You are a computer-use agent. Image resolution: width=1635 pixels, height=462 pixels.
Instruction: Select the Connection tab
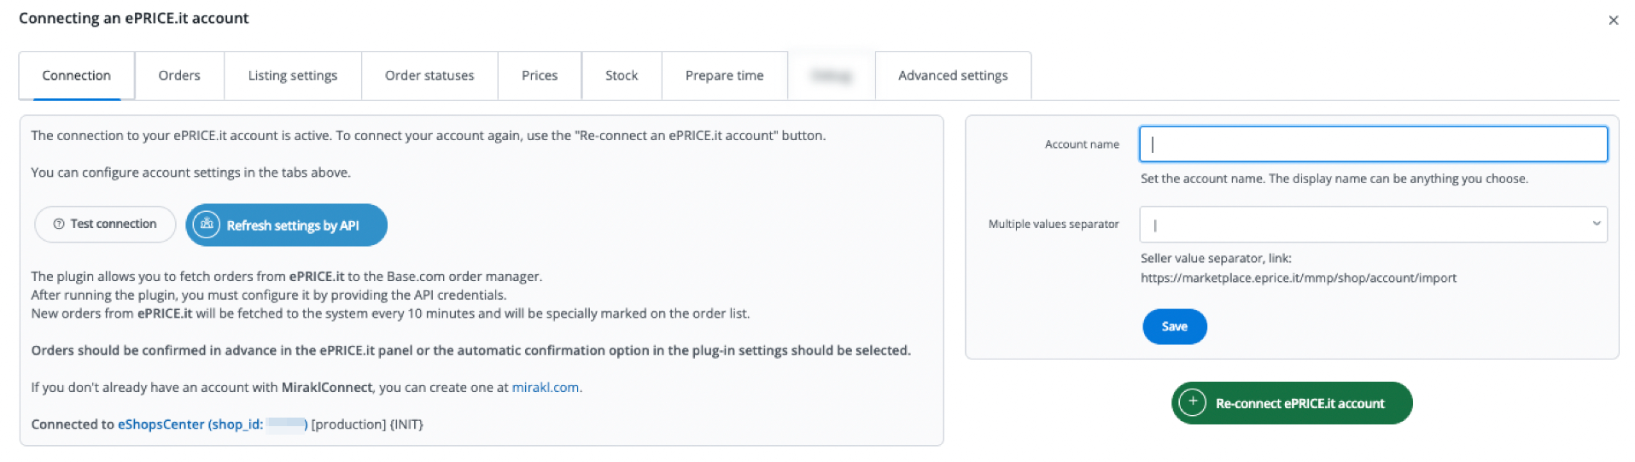coord(77,76)
